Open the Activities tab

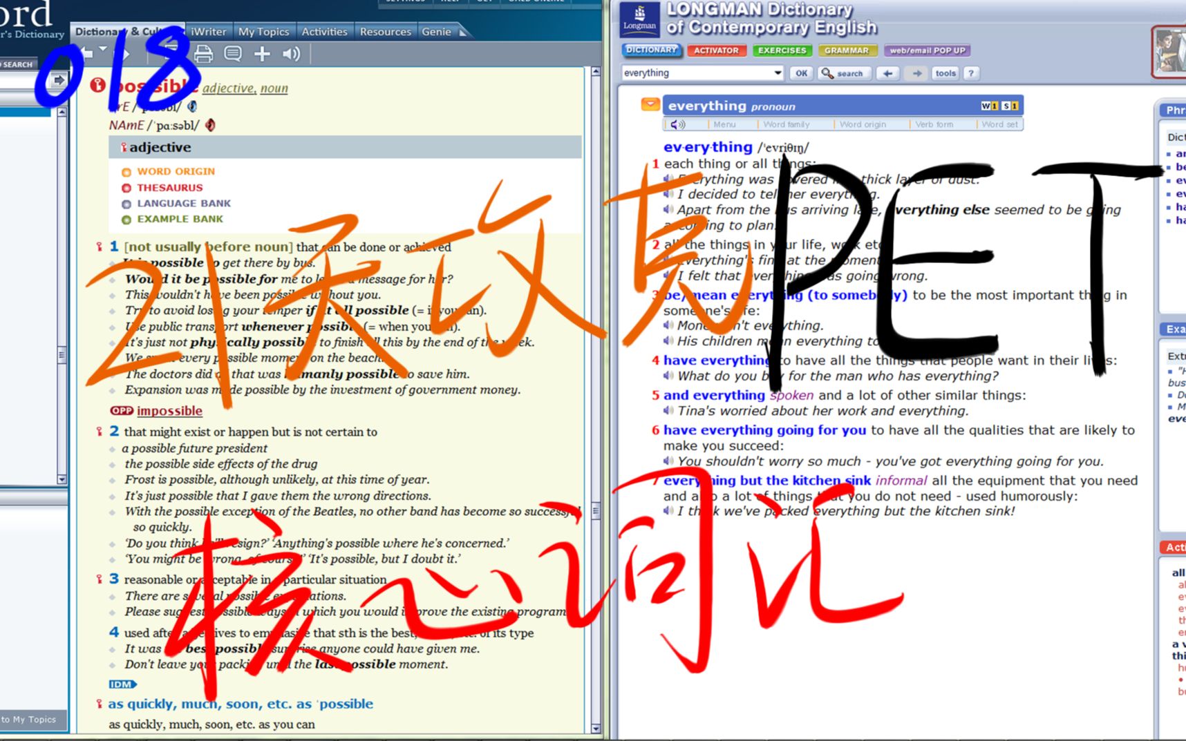click(x=324, y=32)
